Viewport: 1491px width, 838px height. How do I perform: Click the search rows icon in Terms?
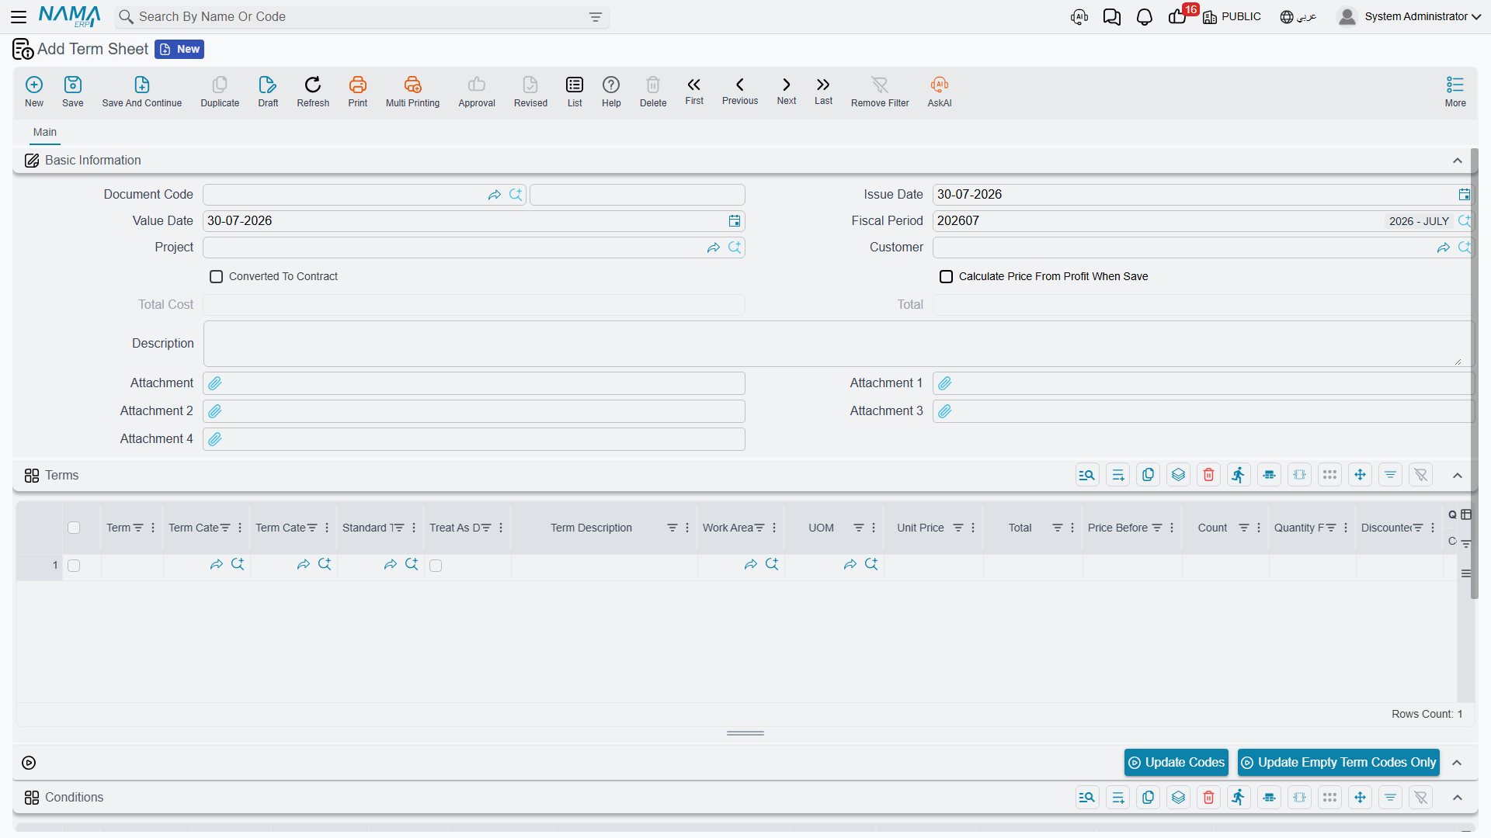coord(1087,475)
